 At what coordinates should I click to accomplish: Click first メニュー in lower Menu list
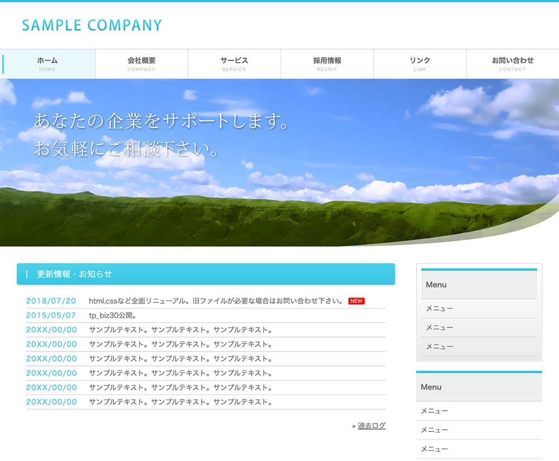(x=479, y=411)
